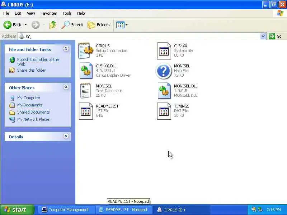The image size is (287, 215).
Task: Click the Windows flag logo at top right
Action: click(x=280, y=13)
